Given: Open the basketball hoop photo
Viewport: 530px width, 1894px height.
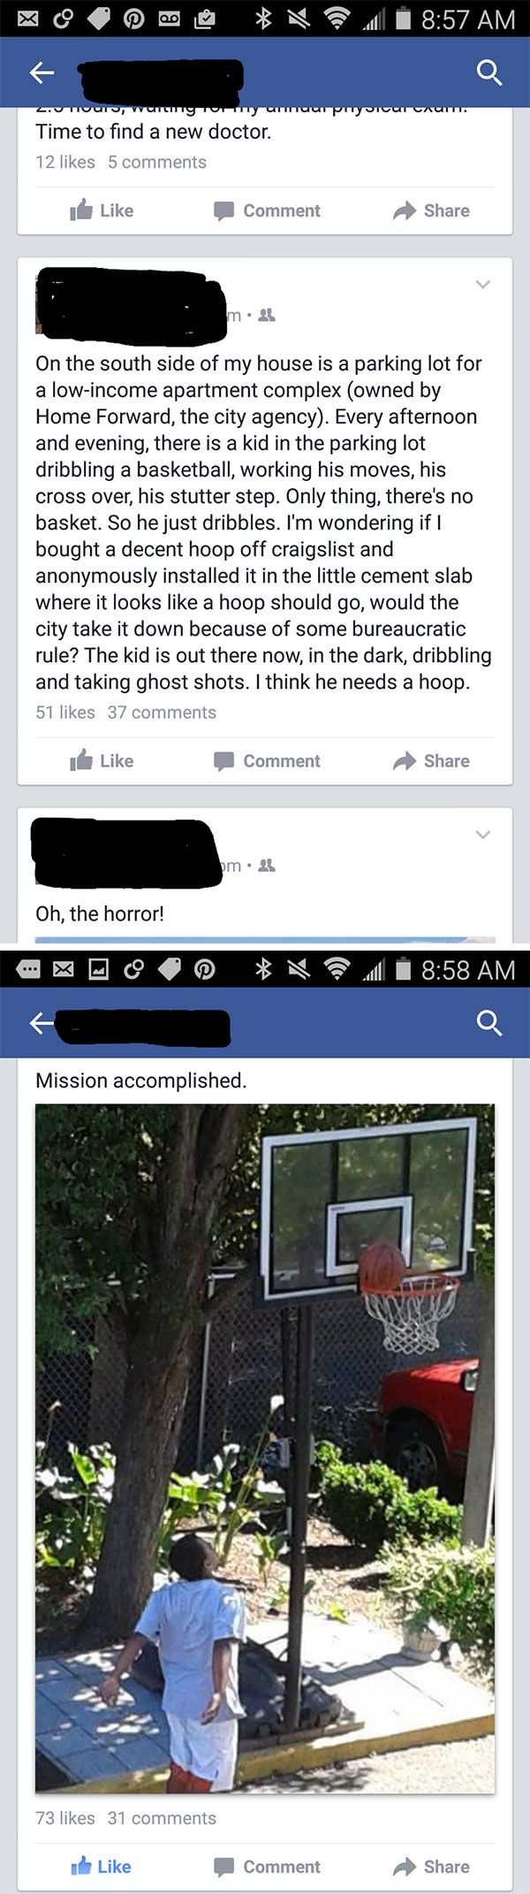Looking at the screenshot, I should [265, 1448].
